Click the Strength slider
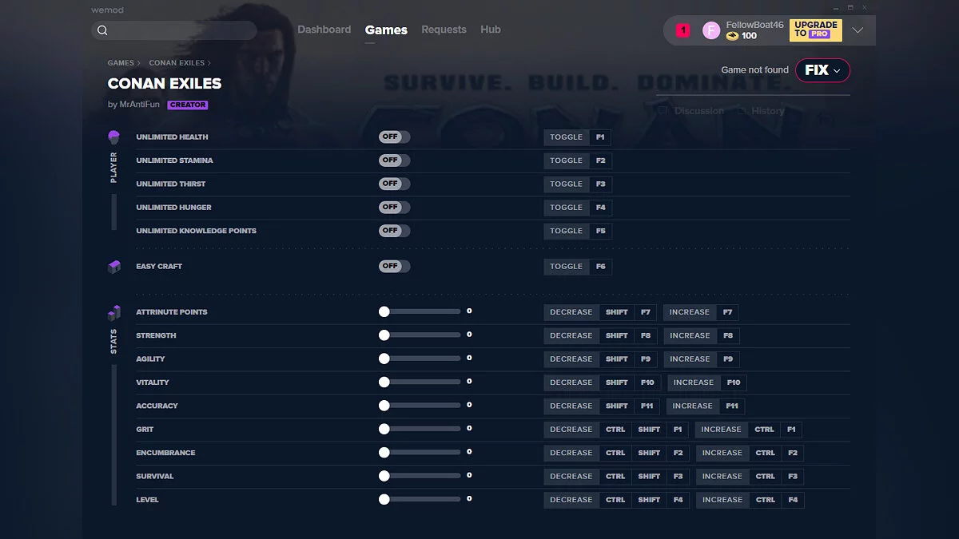 [x=420, y=335]
